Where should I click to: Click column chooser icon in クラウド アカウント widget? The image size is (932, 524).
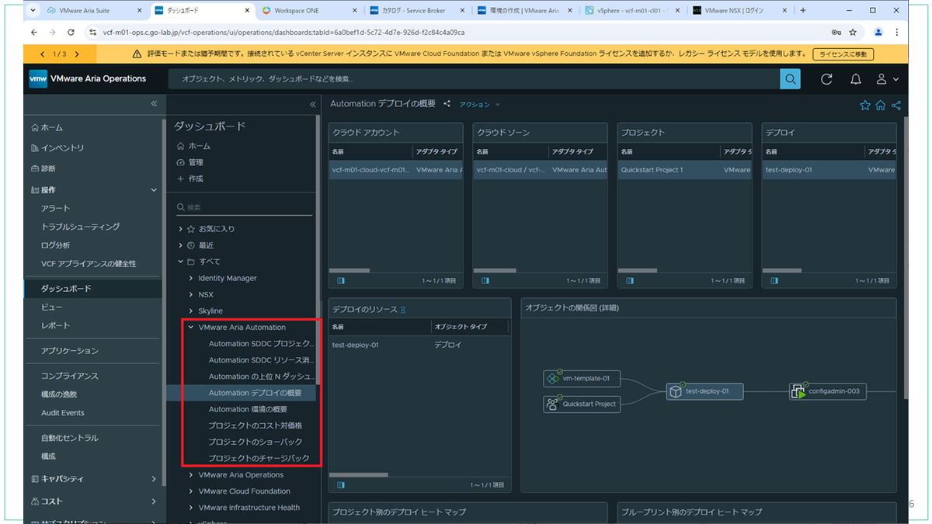pyautogui.click(x=342, y=280)
